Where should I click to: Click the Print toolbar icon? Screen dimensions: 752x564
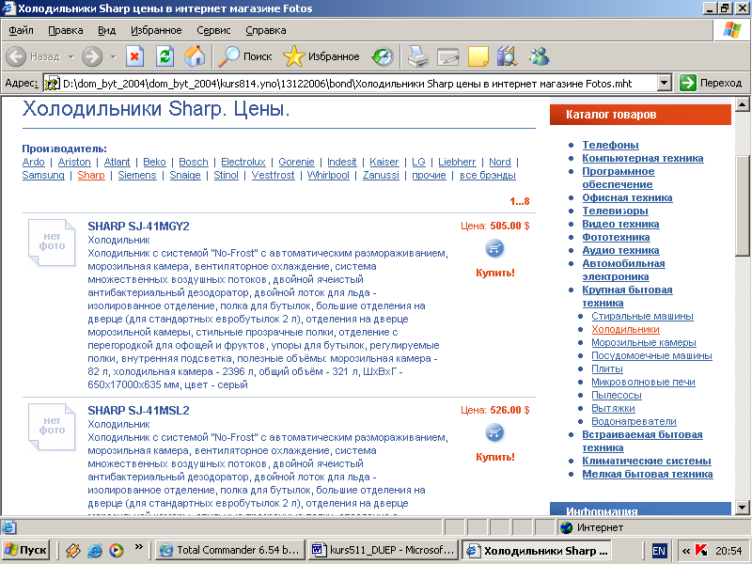coord(418,56)
